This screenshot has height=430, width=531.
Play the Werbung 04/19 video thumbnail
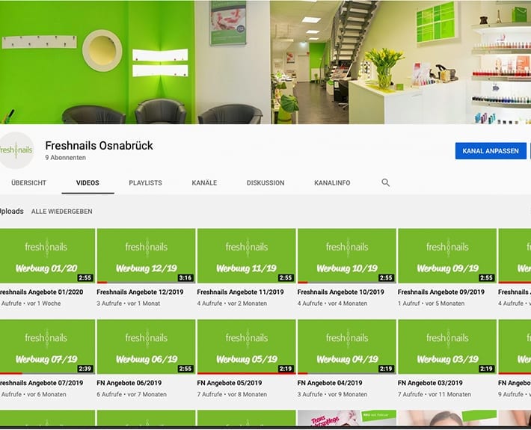click(347, 347)
